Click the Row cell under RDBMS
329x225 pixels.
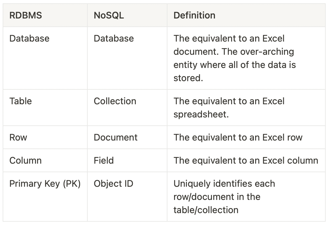pos(18,137)
